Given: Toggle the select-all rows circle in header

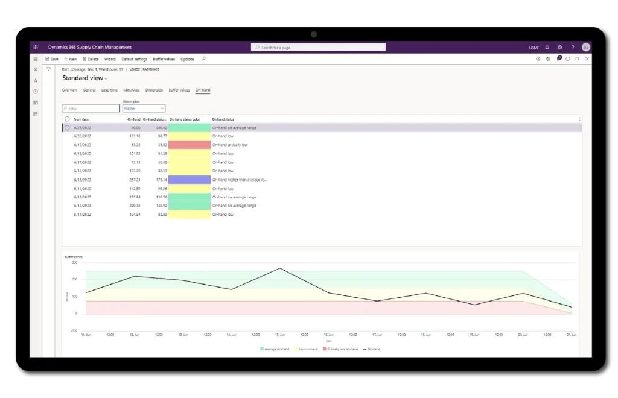Looking at the screenshot, I should [x=67, y=119].
